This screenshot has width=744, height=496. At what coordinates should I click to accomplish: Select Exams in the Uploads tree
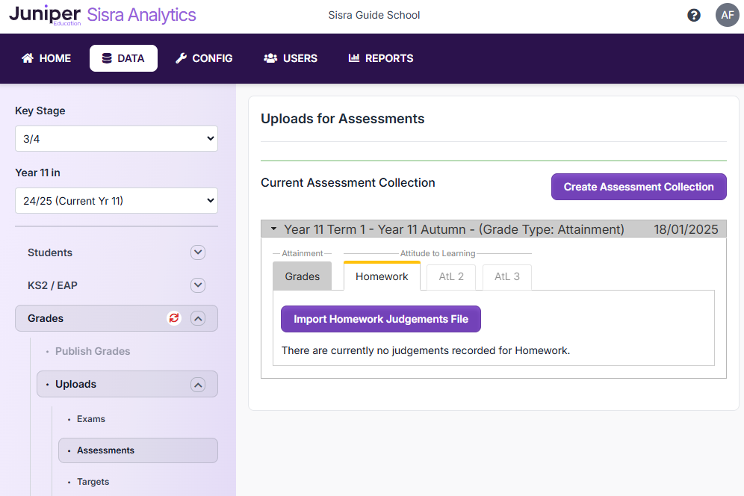[x=91, y=419]
